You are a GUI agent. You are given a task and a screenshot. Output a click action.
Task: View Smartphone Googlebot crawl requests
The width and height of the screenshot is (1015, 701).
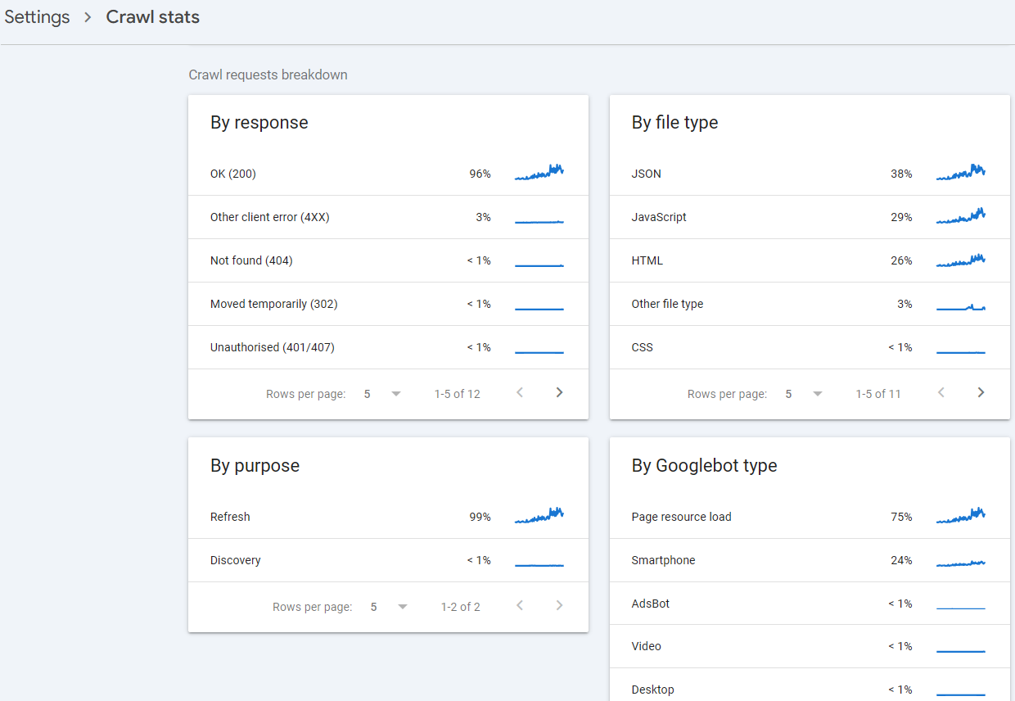[665, 560]
